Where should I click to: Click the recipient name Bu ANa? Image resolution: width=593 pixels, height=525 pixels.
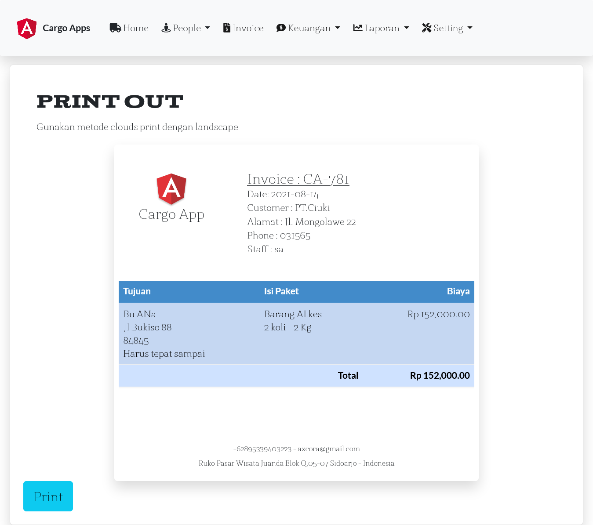140,314
